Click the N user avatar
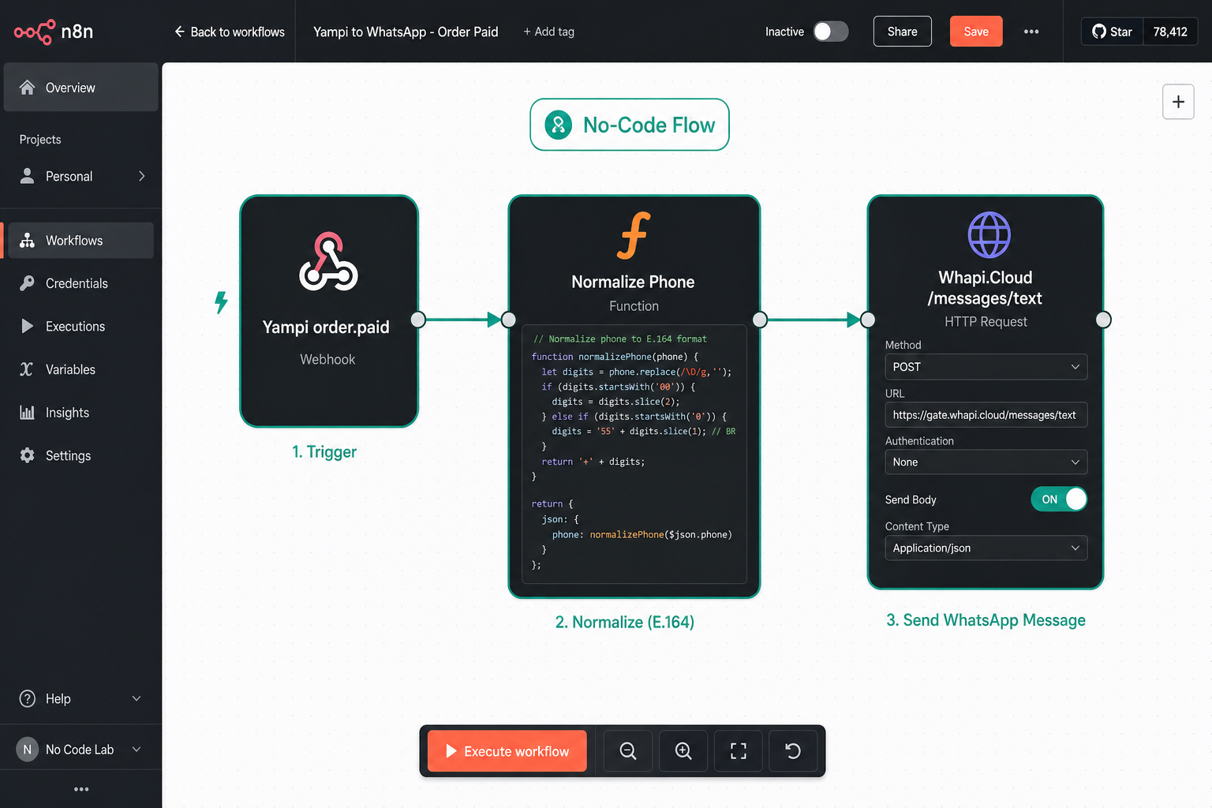The height and width of the screenshot is (808, 1212). click(28, 750)
